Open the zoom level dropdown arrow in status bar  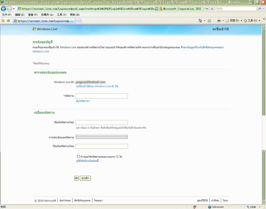pos(260,207)
